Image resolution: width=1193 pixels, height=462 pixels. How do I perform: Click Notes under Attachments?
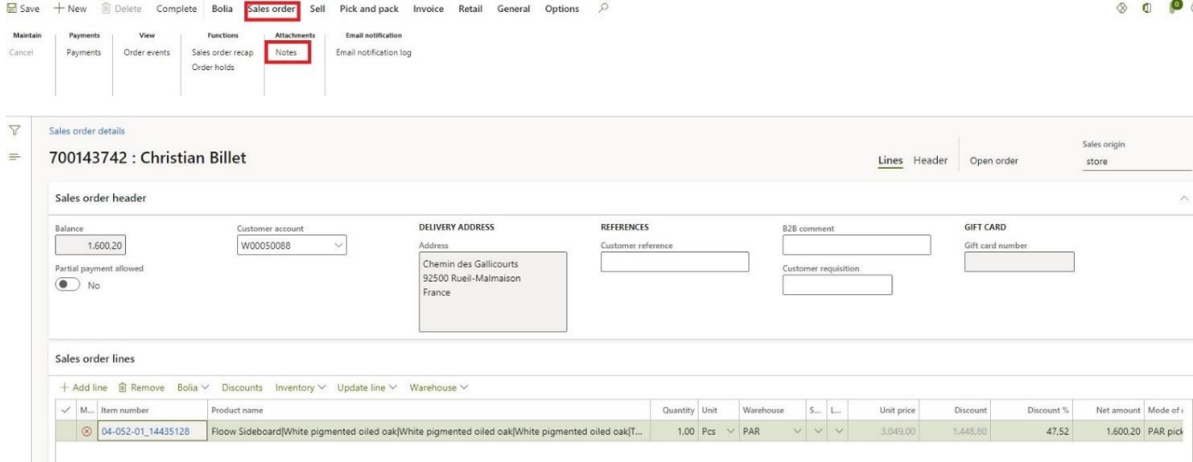pyautogui.click(x=286, y=52)
